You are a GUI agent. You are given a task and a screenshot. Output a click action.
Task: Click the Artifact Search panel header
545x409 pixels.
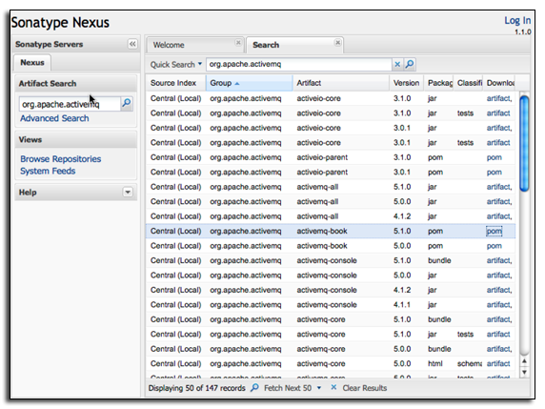[76, 84]
